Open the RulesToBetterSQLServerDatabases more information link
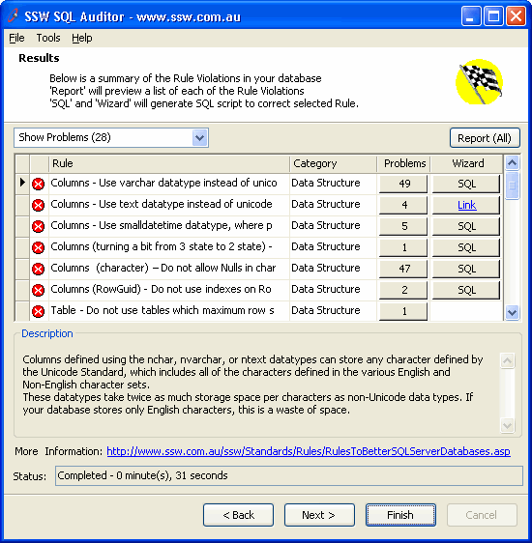Screen dimensions: 532x543 309,451
